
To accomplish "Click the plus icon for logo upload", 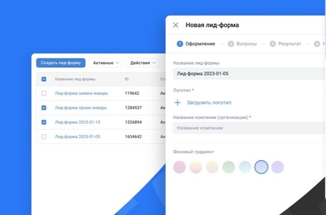I will pyautogui.click(x=178, y=103).
